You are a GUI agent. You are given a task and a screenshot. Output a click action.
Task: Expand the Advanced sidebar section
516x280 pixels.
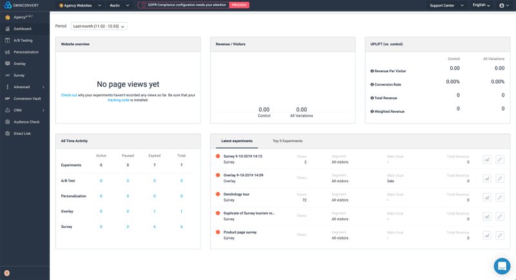point(25,87)
